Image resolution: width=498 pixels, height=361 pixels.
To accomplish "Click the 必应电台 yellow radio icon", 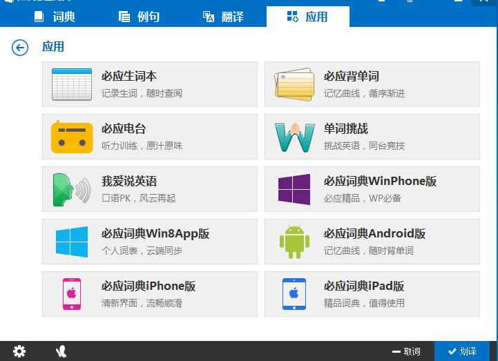I will (x=72, y=137).
